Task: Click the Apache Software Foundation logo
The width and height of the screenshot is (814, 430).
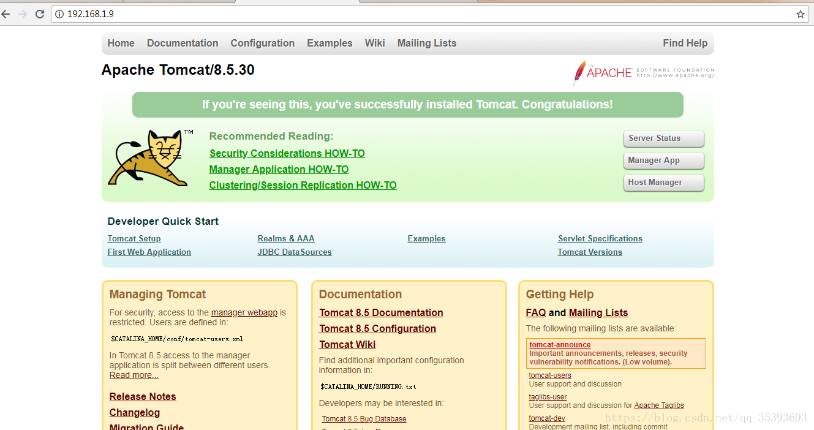Action: click(x=643, y=73)
